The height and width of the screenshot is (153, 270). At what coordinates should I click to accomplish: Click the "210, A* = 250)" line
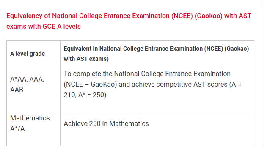pos(85,95)
